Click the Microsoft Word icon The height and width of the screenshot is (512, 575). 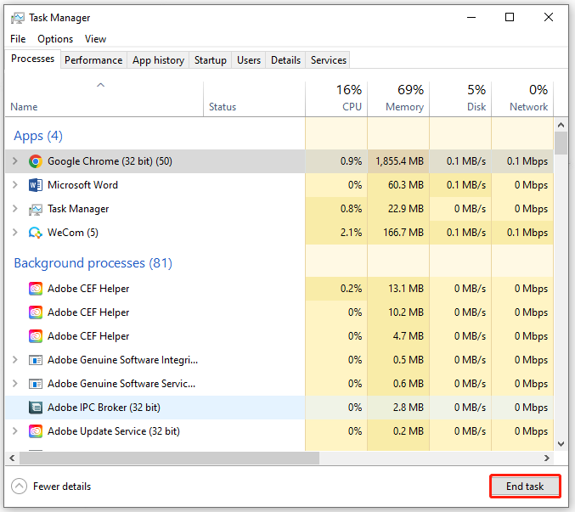(x=36, y=185)
